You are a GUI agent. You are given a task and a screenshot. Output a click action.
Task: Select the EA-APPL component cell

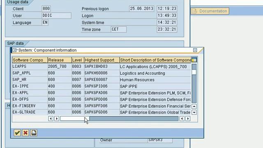pyautogui.click(x=30, y=93)
